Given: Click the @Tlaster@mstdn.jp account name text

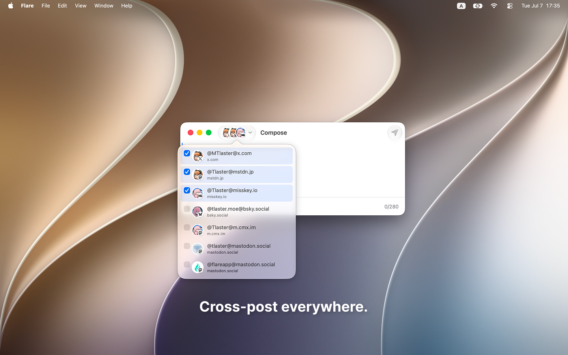Looking at the screenshot, I should click(230, 172).
